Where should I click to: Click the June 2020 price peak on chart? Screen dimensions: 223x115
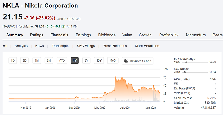click(x=116, y=76)
